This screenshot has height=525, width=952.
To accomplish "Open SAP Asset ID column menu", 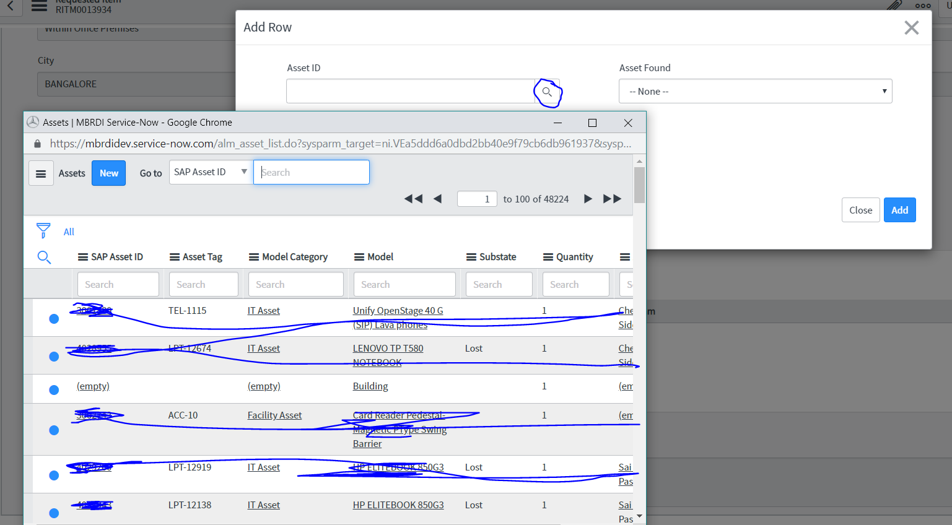I will tap(83, 257).
